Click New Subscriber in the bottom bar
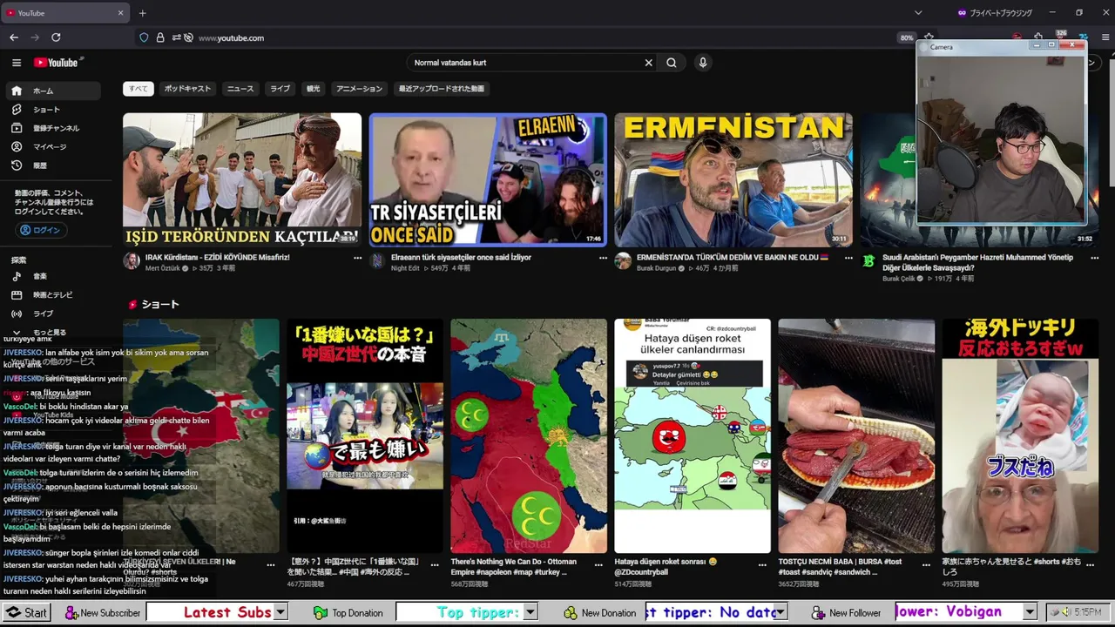1115x627 pixels. (x=101, y=612)
